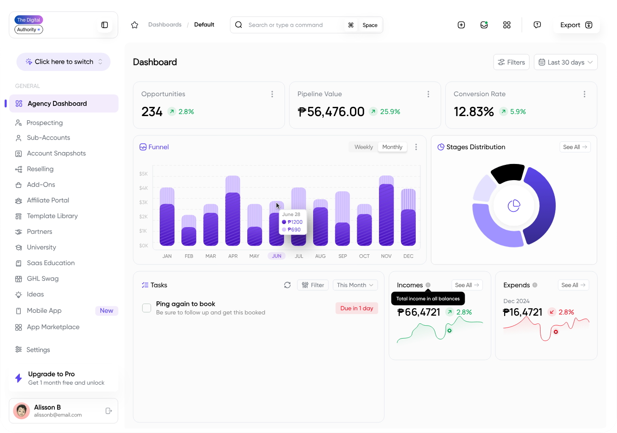Click the plus icon in top bar
This screenshot has width=617, height=433.
(x=461, y=25)
